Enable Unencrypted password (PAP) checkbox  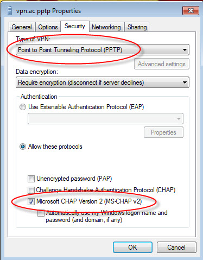pyautogui.click(x=31, y=179)
